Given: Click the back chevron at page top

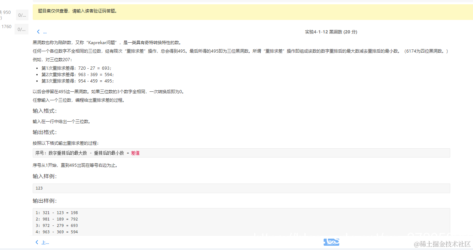Looking at the screenshot, I should (x=38, y=31).
